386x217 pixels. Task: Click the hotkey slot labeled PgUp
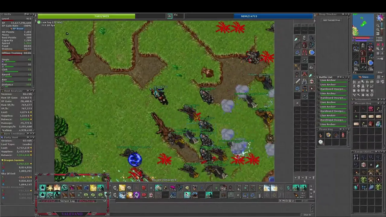click(x=195, y=188)
